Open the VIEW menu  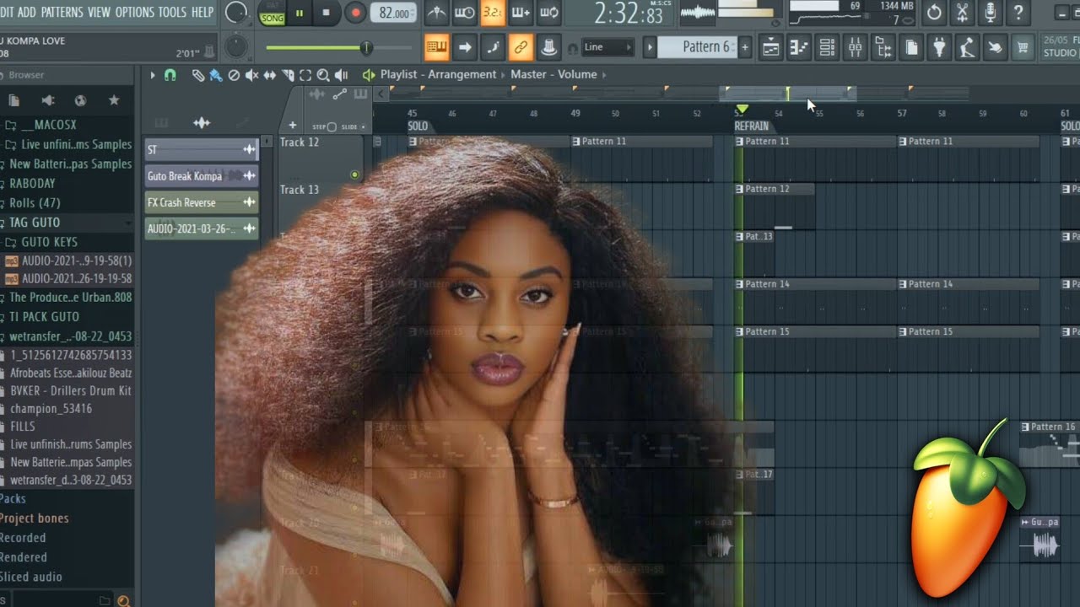(99, 12)
